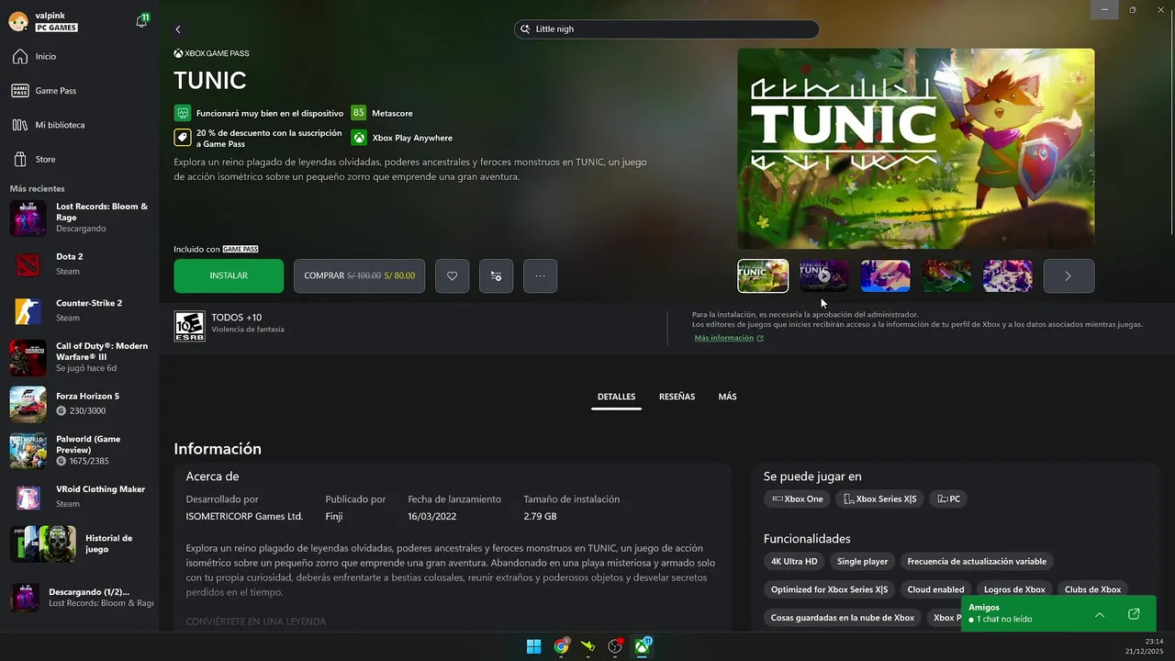
Task: Open the three-dots more options button
Action: [540, 275]
